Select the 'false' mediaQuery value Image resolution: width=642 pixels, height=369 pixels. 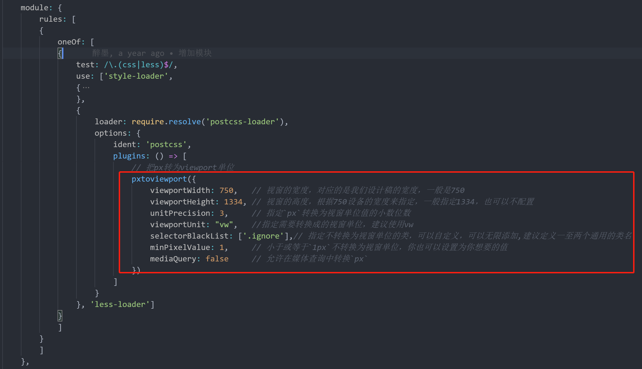[217, 259]
